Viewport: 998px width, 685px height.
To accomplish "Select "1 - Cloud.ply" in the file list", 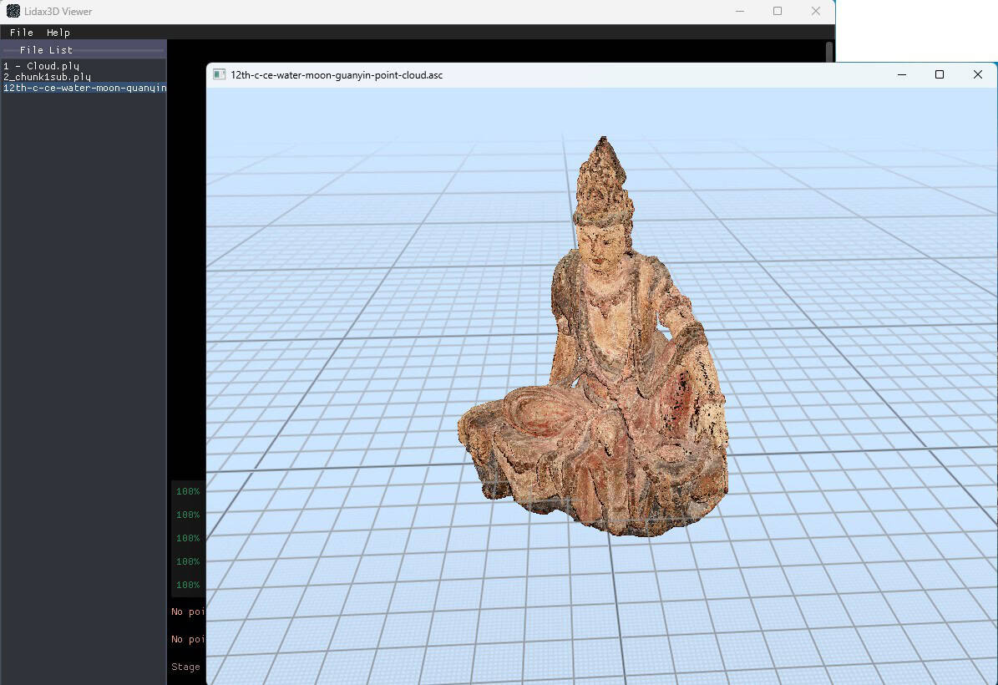I will [42, 66].
